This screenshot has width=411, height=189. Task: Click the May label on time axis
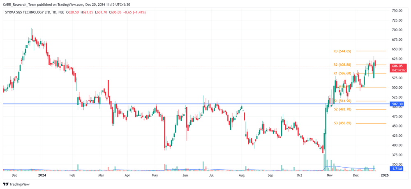coord(155,175)
